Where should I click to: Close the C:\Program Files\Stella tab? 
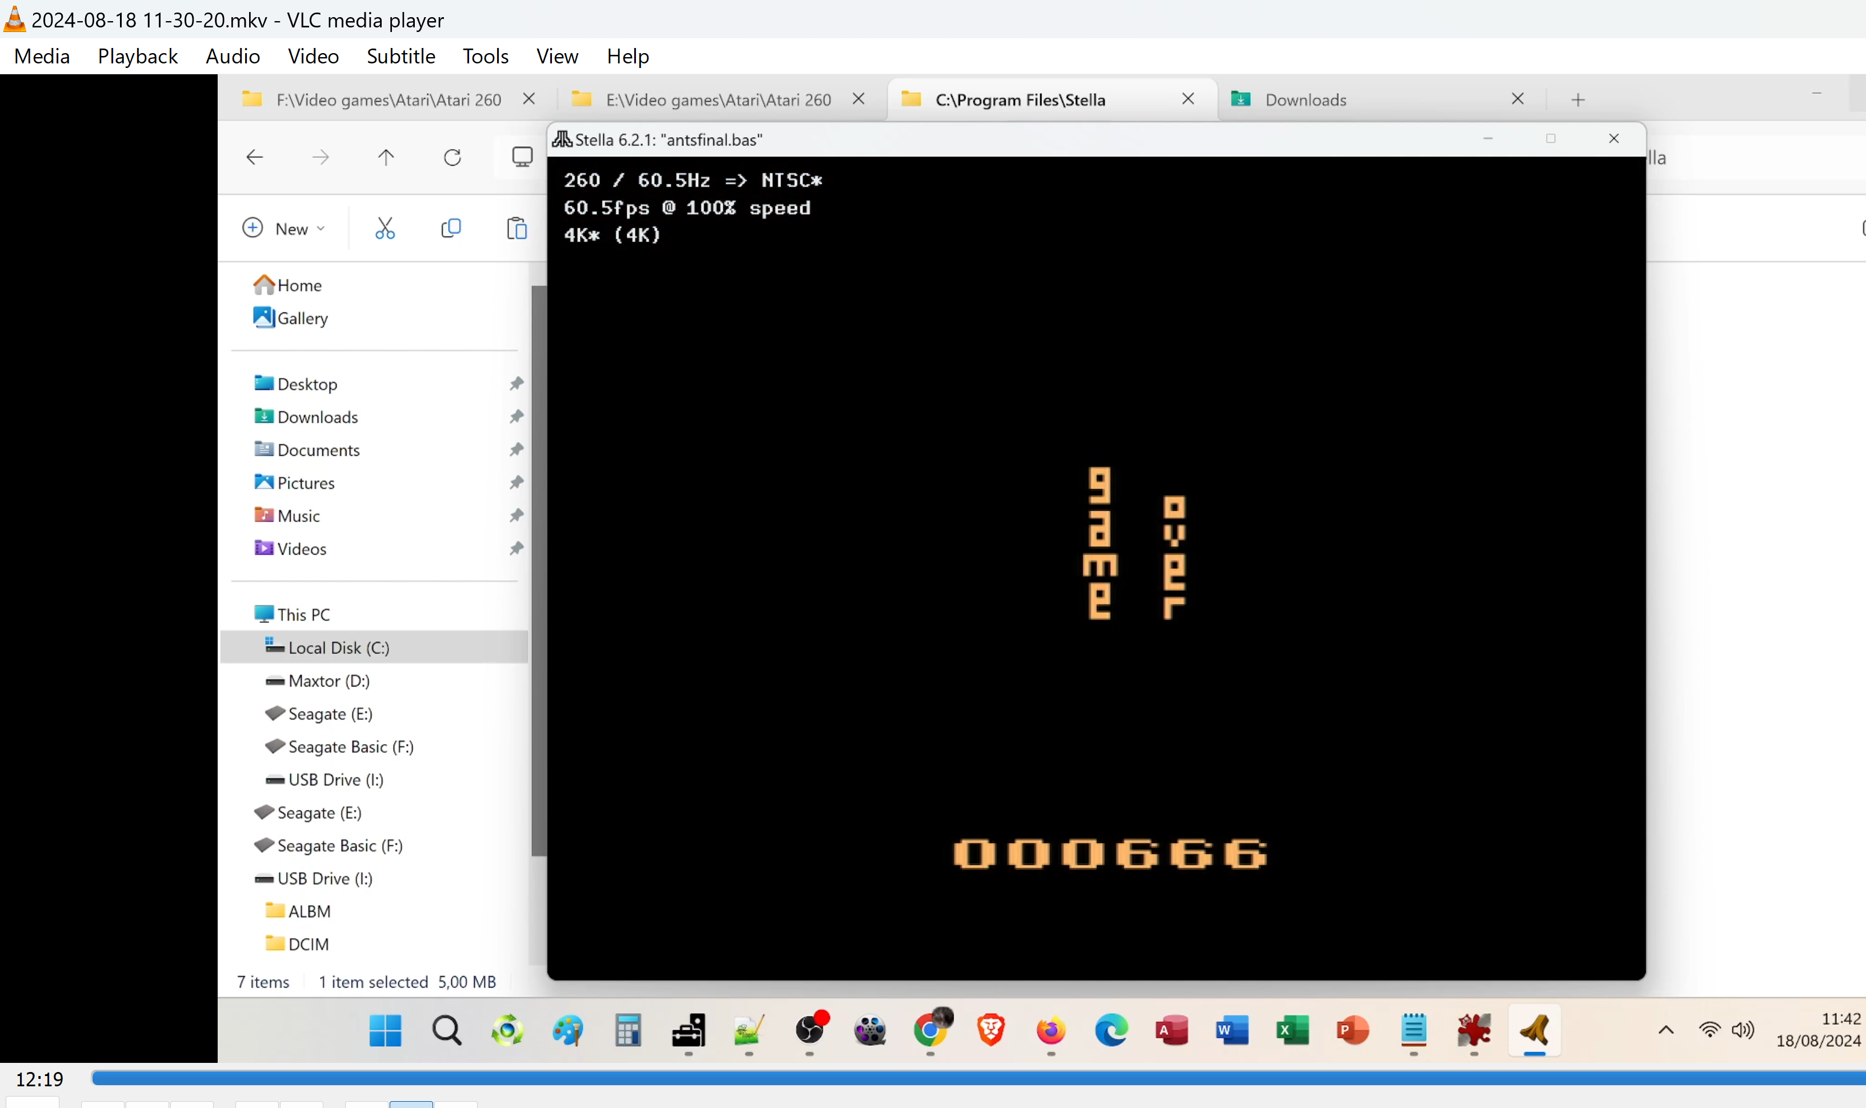click(1188, 99)
